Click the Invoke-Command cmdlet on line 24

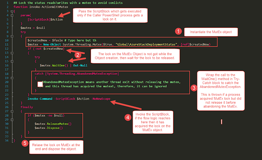[x=40, y=99]
